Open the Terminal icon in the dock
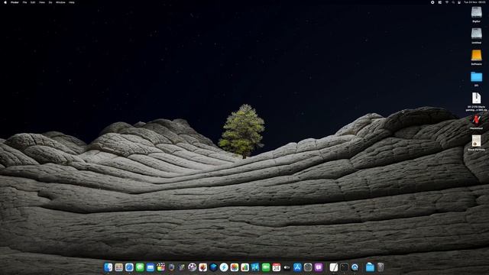 coord(344,267)
